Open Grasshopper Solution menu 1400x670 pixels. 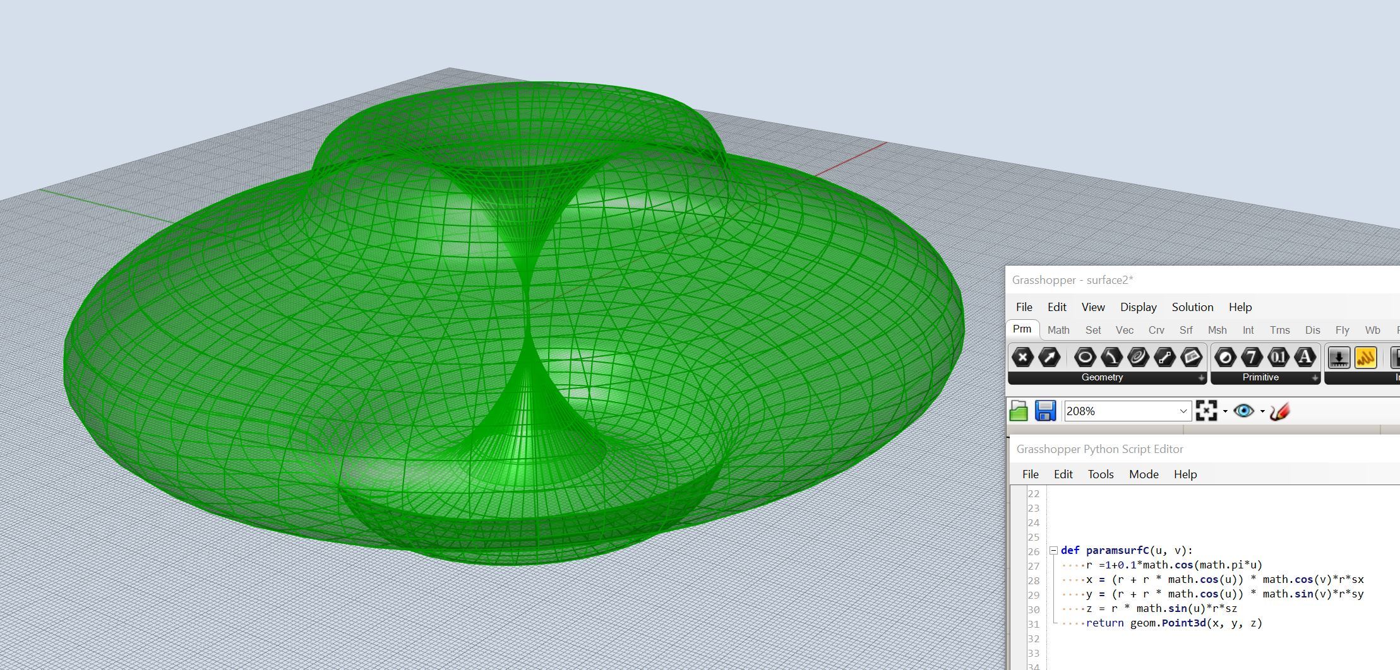point(1193,307)
